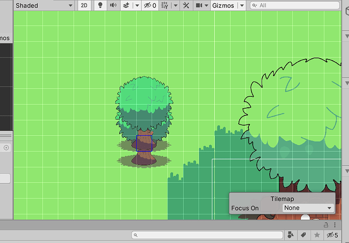Open the search by type filter icon
349x243 pixels.
point(291,235)
